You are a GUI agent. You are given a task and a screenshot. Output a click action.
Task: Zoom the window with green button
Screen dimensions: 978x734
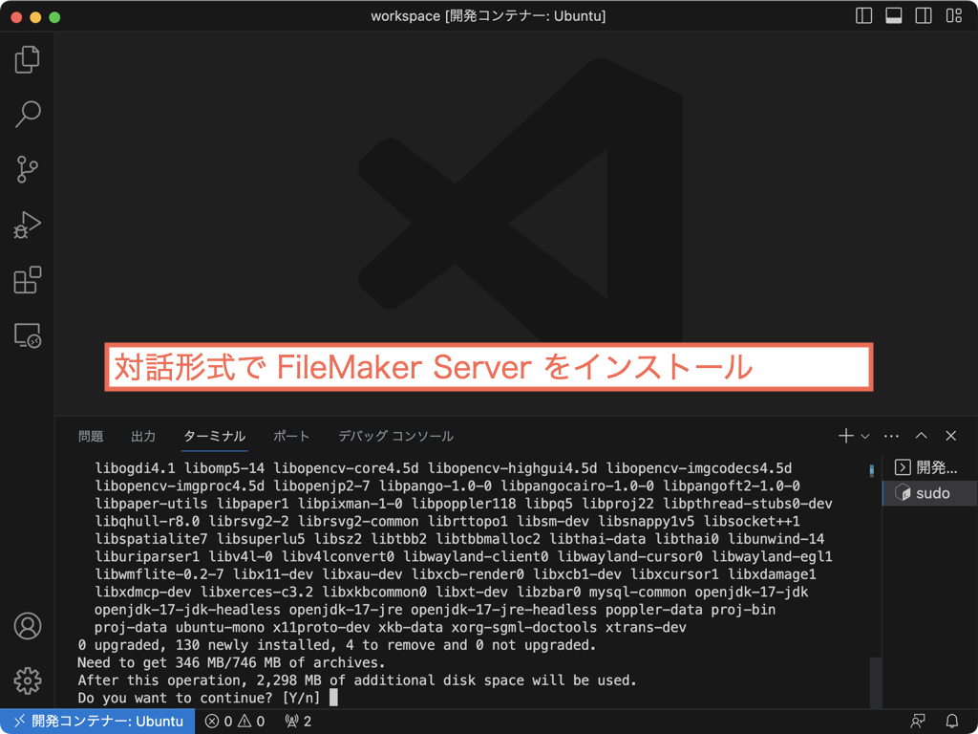[54, 17]
